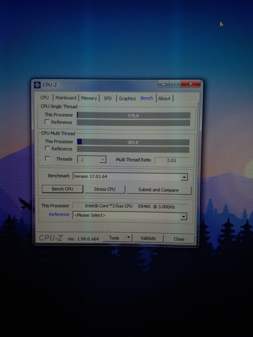Screen dimensions: 253x337
Task: Switch to the CPU tab
Action: tap(45, 98)
